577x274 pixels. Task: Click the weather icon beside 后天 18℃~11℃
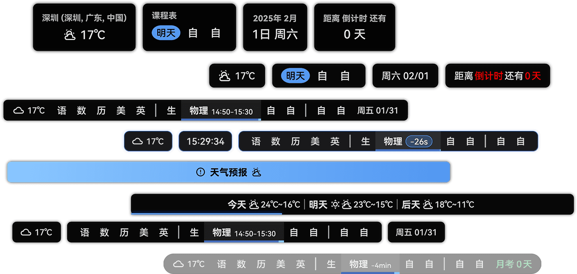click(429, 204)
